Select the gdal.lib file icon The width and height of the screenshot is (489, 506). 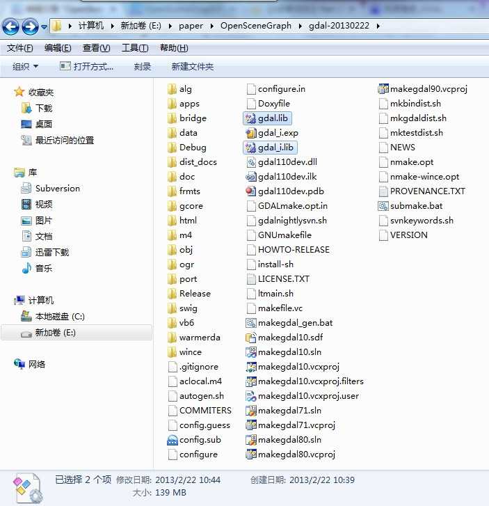click(x=251, y=118)
